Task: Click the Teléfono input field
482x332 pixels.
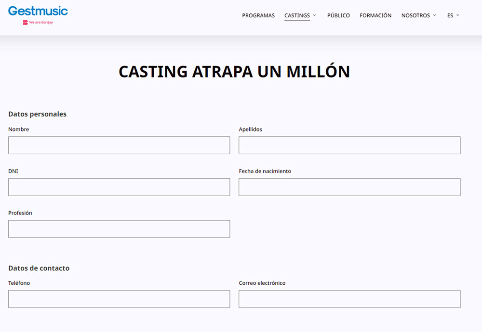Action: point(119,299)
